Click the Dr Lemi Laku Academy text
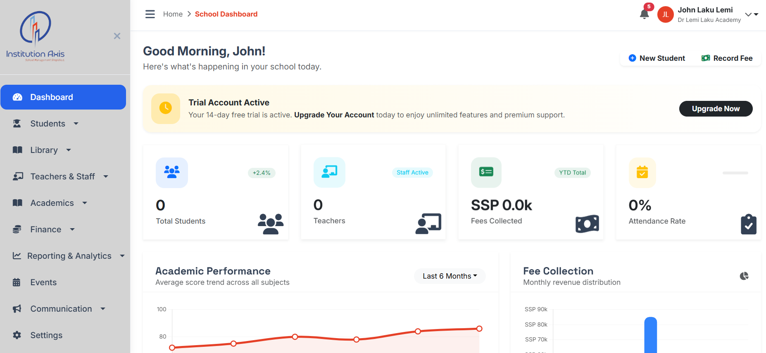This screenshot has height=353, width=766. tap(709, 20)
